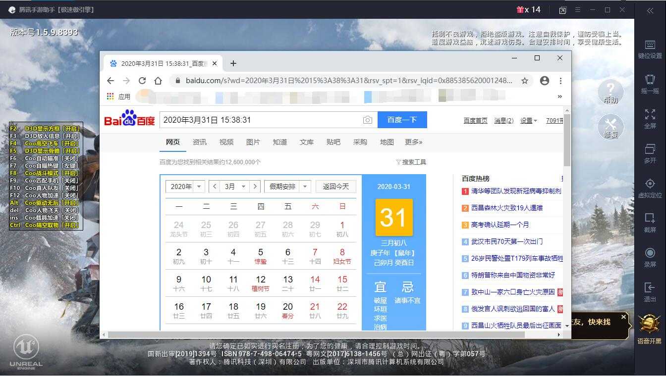Switch emulator to 全屏 fullscreen

tap(650, 119)
